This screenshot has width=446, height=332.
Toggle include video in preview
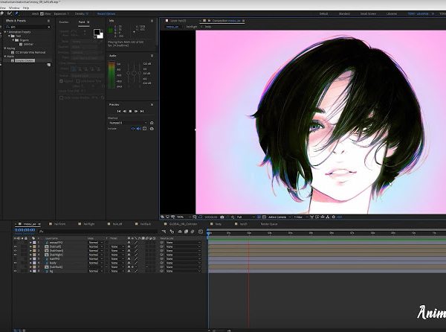(x=133, y=129)
